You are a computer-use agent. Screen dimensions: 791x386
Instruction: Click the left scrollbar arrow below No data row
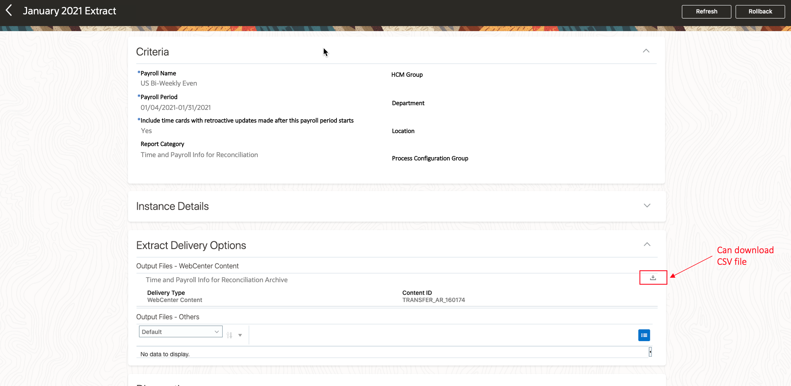(650, 351)
